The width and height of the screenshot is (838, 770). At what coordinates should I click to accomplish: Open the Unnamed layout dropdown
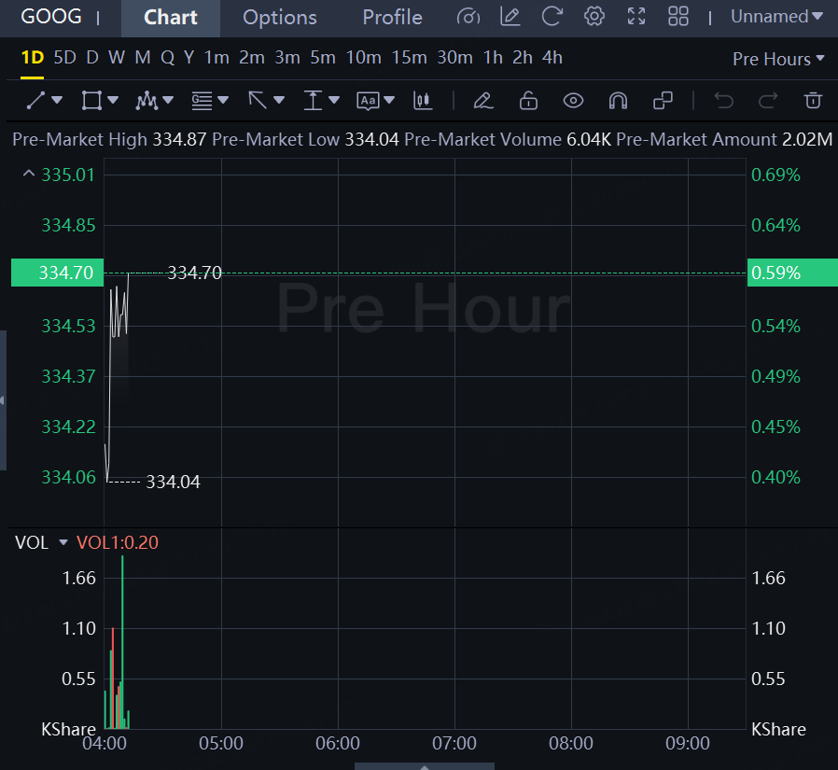(776, 17)
